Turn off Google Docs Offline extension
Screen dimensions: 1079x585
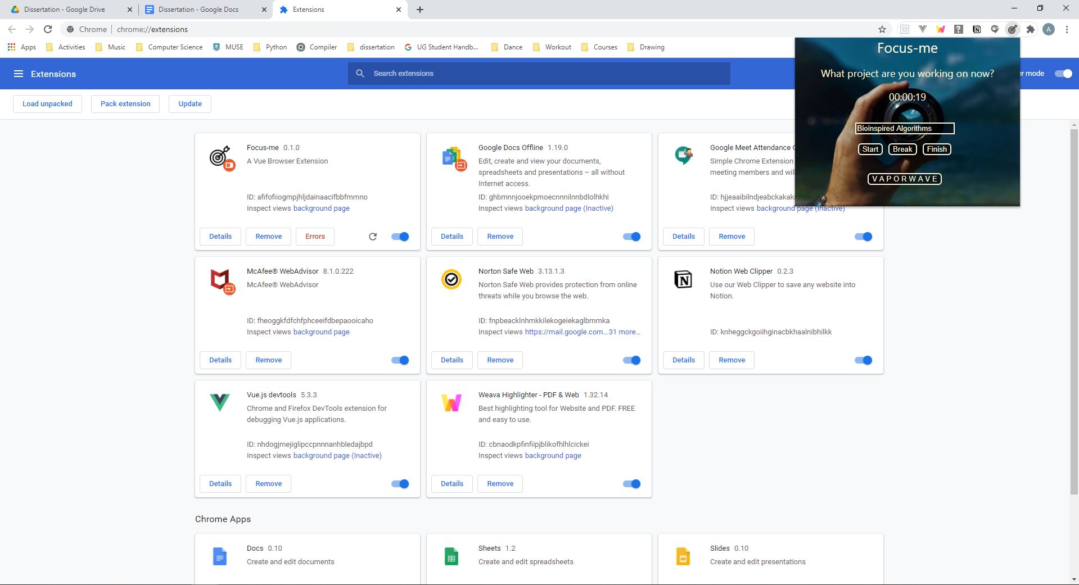coord(632,237)
